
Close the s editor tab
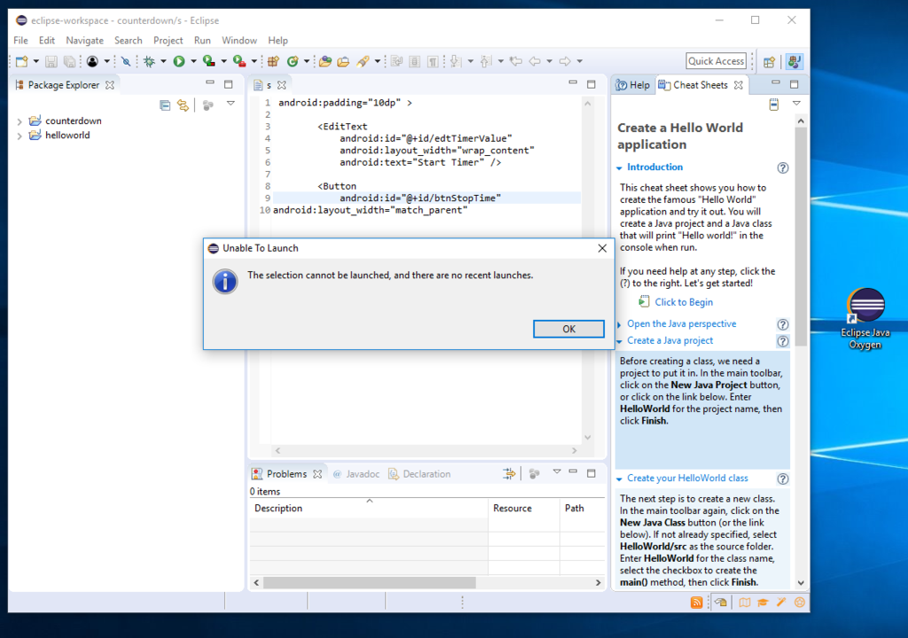pos(282,85)
